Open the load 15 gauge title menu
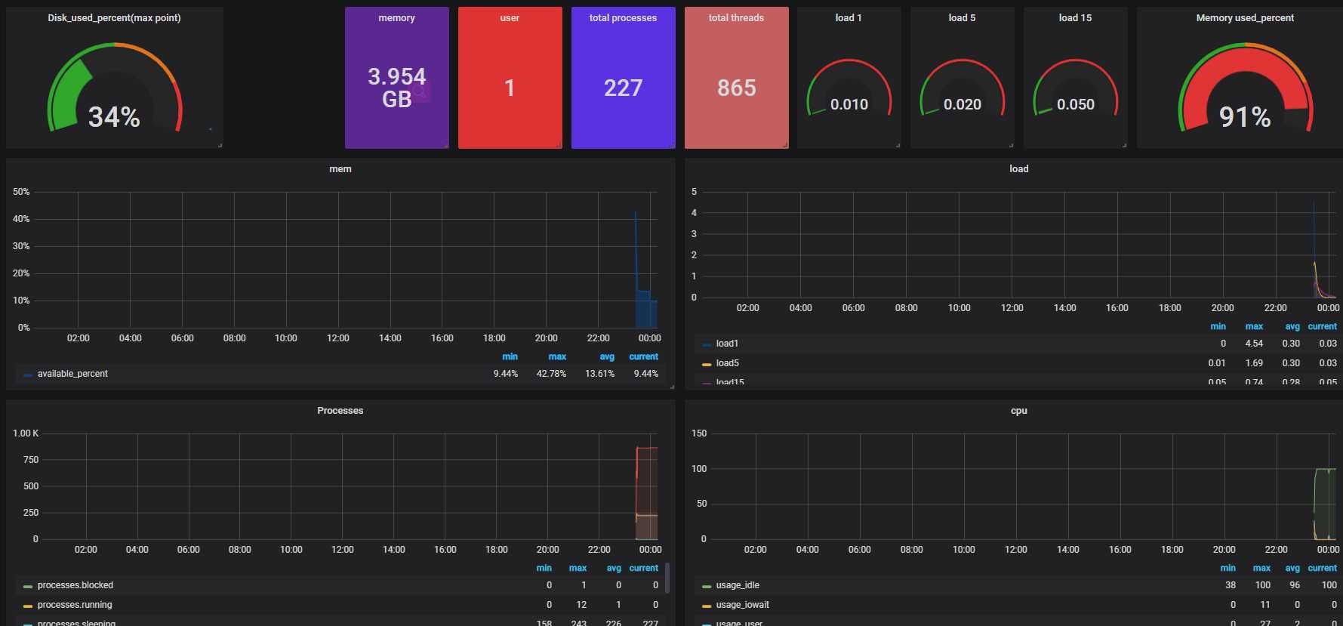This screenshot has height=626, width=1343. tap(1075, 17)
